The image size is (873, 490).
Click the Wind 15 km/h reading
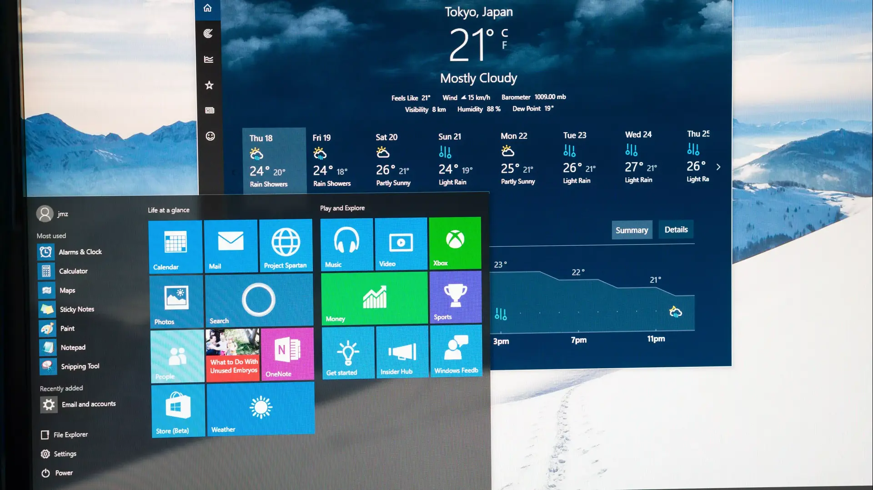(x=467, y=98)
